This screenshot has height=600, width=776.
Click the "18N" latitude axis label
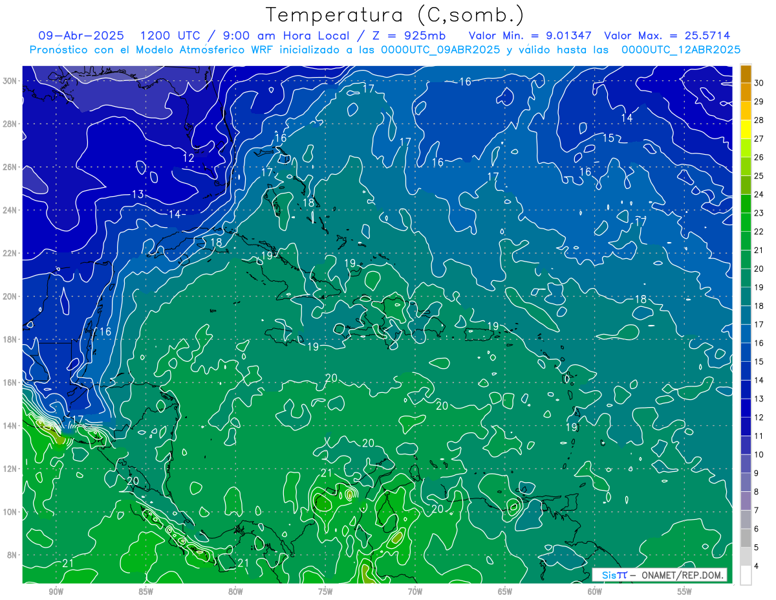11,339
